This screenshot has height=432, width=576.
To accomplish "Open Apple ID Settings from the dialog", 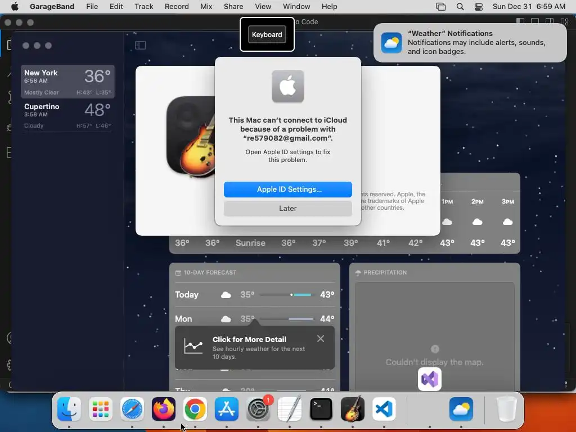I will coord(287,189).
